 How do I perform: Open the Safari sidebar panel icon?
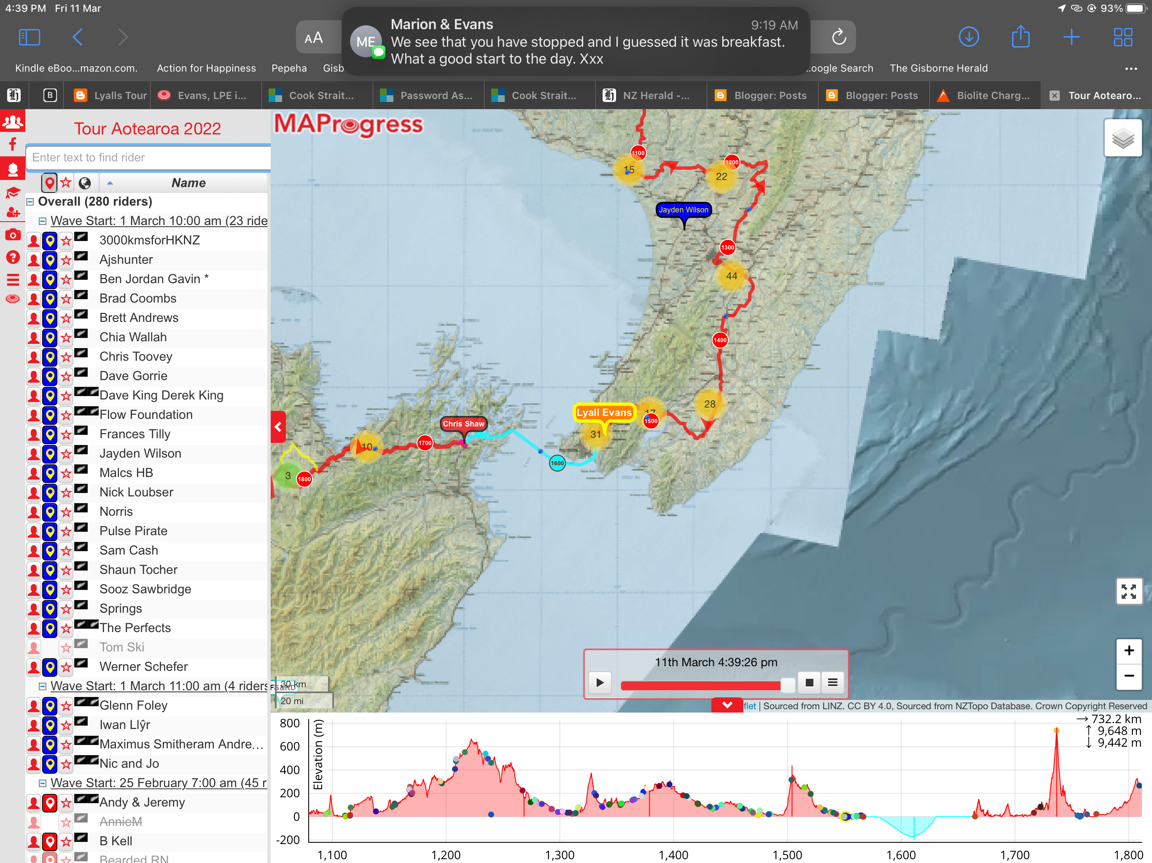coord(29,37)
